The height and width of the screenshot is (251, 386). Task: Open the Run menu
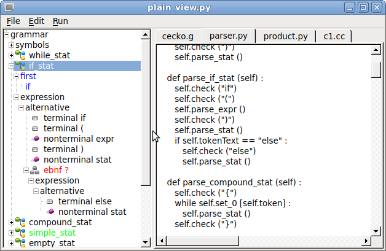click(x=60, y=21)
